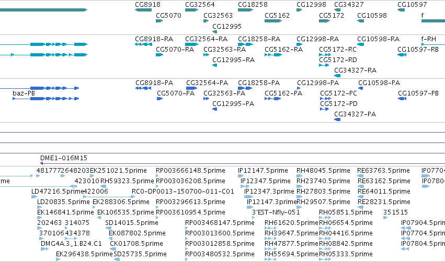Open the CG10597 gene label
Viewport: 445px width, 262px height.
pos(412,5)
